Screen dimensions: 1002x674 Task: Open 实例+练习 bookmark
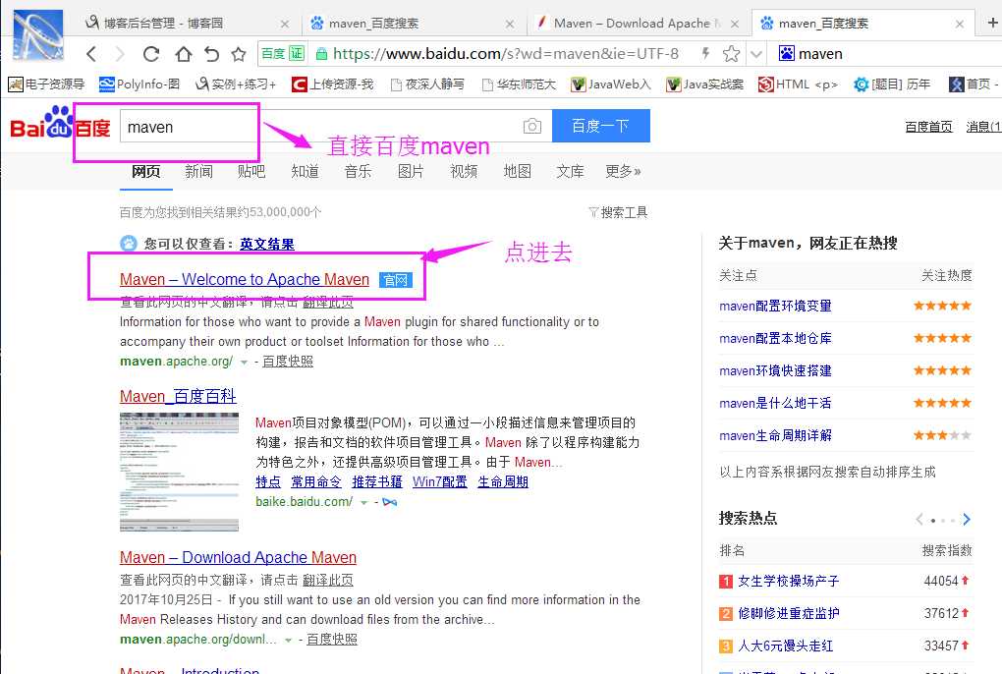[x=236, y=84]
